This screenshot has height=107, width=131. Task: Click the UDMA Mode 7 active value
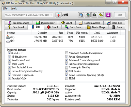111,92
